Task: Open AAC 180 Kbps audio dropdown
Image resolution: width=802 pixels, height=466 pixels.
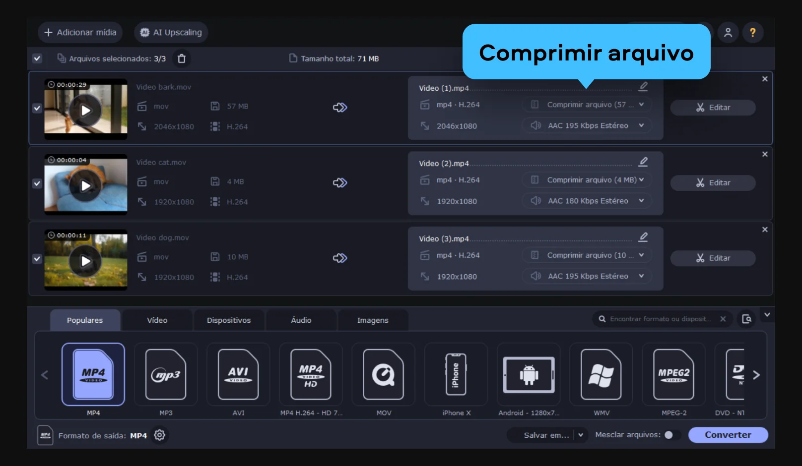Action: click(x=587, y=201)
